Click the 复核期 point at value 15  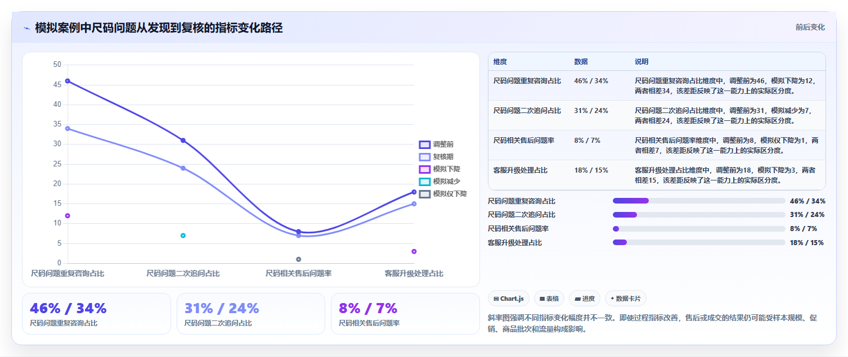click(414, 204)
